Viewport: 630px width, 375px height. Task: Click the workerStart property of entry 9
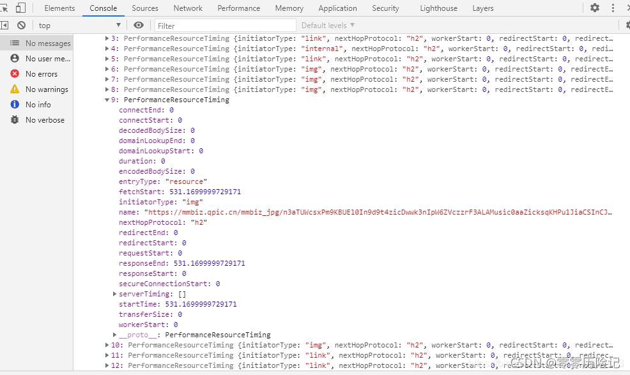click(142, 325)
